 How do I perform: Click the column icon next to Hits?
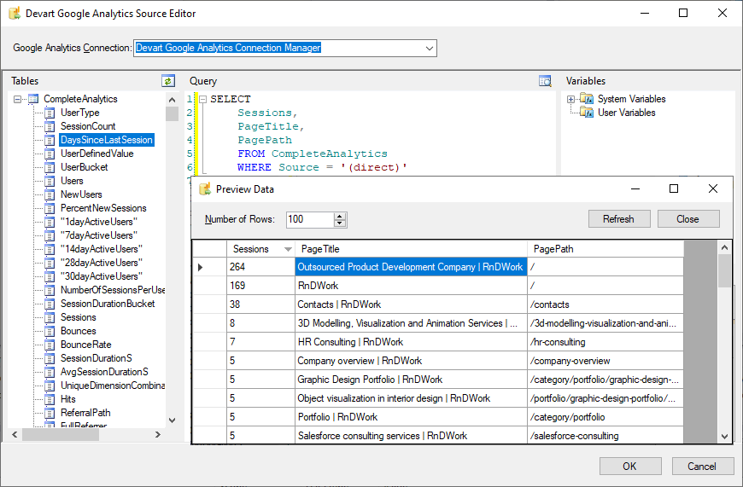click(x=50, y=399)
